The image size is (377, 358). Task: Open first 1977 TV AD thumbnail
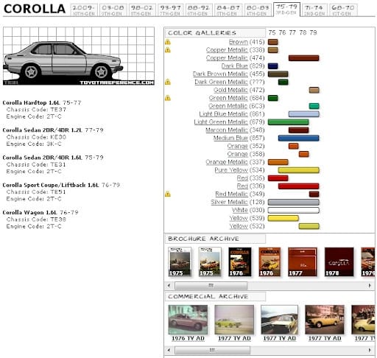point(234,320)
